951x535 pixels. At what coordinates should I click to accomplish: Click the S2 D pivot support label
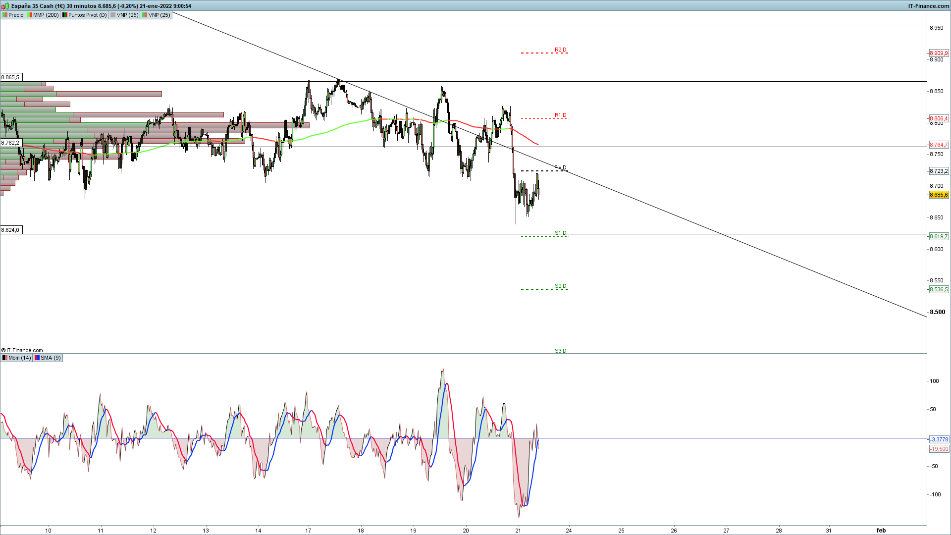tap(561, 286)
